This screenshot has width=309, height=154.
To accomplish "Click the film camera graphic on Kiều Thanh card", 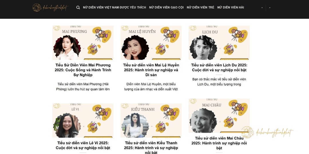I will 170,113.
